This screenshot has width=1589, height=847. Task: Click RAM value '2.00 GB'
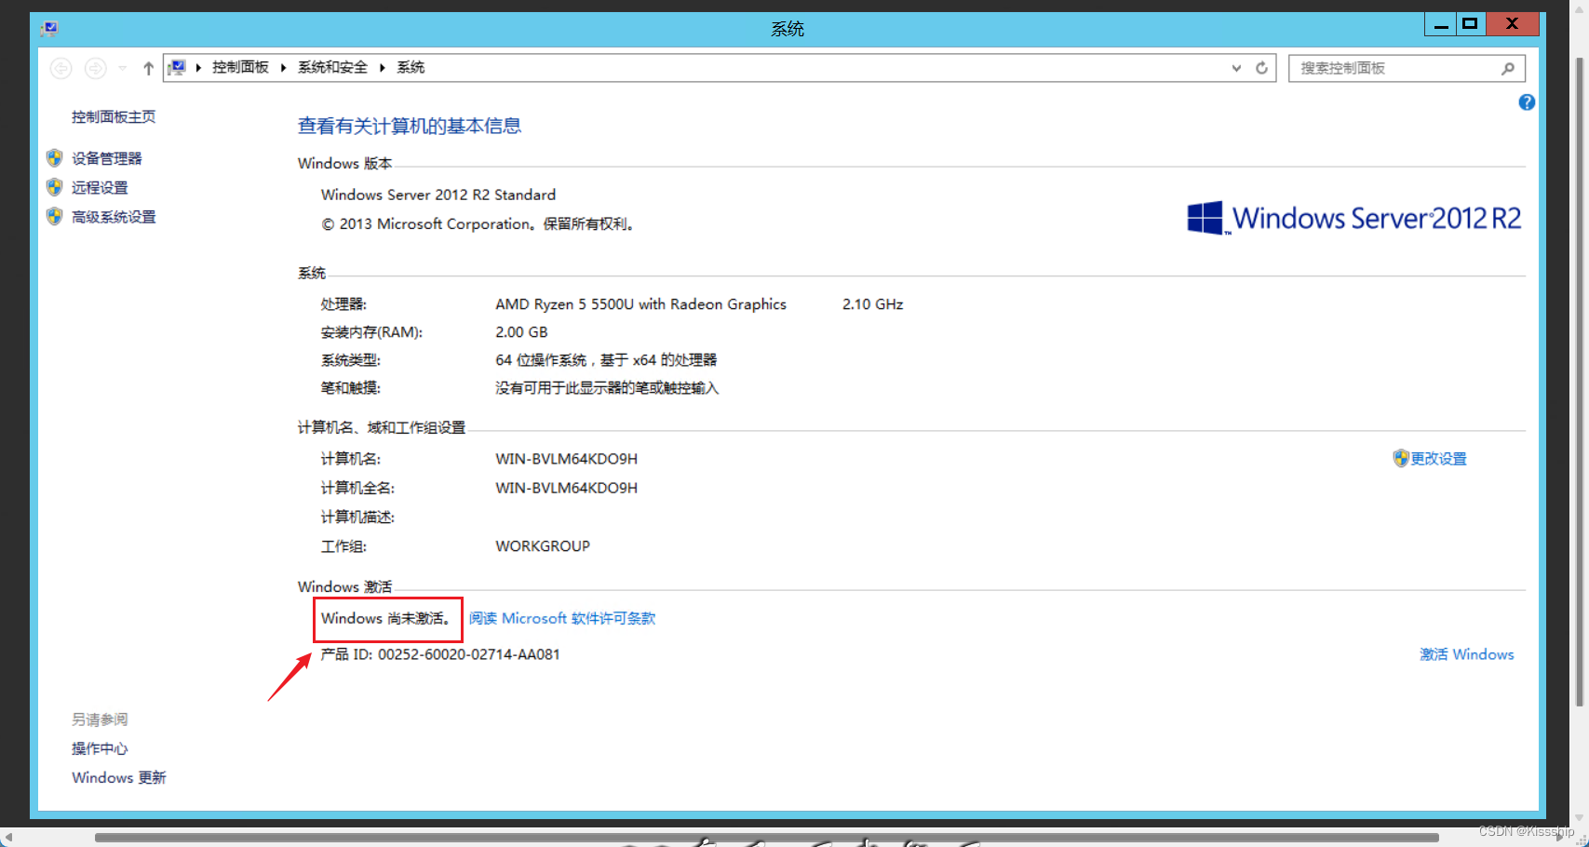click(521, 332)
